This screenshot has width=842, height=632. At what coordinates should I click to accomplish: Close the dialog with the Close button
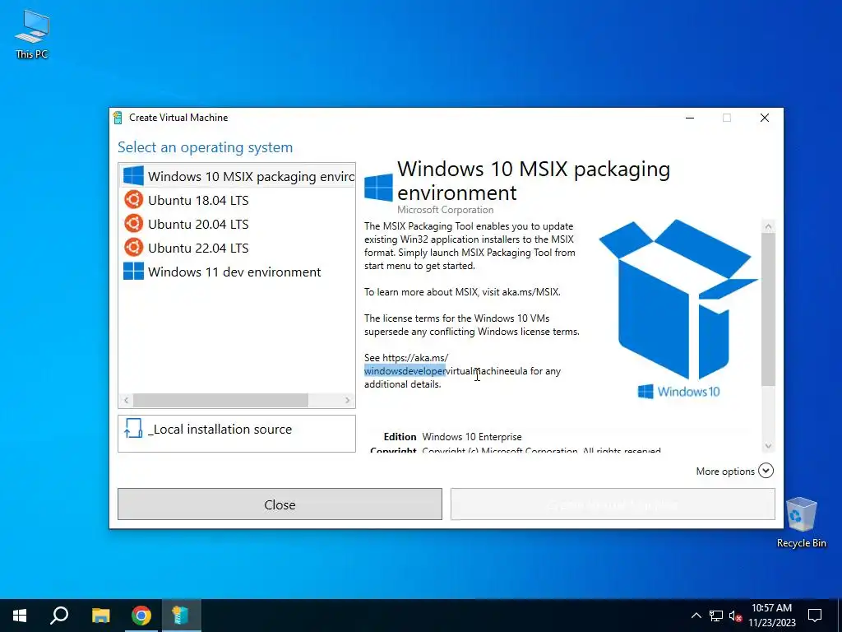(x=280, y=504)
